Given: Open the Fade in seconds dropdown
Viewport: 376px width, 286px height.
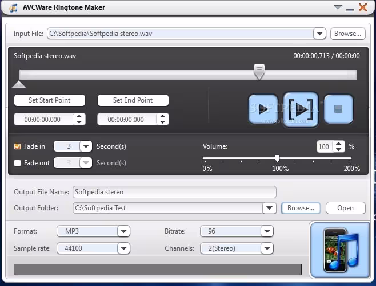Looking at the screenshot, I should click(x=86, y=146).
